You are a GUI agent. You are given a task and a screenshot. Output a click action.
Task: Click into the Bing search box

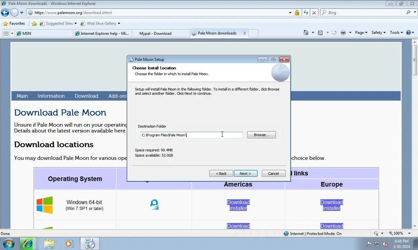click(x=362, y=13)
